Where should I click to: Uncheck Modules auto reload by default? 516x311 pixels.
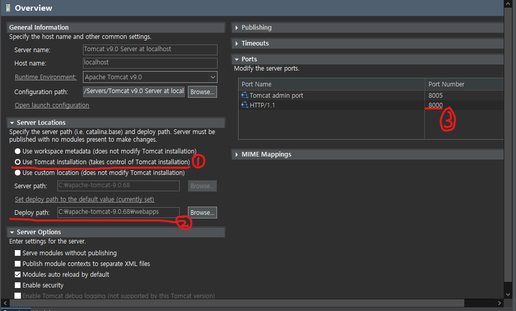pyautogui.click(x=18, y=275)
